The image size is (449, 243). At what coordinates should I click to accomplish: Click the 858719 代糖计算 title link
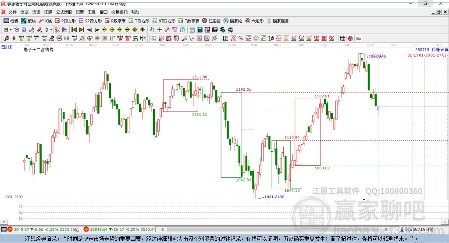[432, 50]
